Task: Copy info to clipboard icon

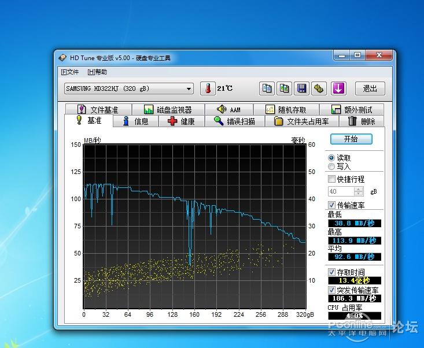Action: click(267, 88)
